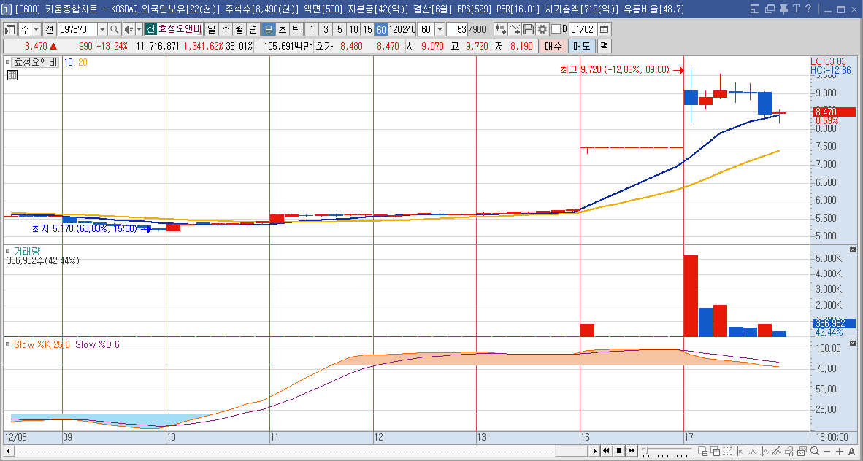Viewport: 863px width, 461px height.
Task: Select the 초 (seconds) chart period toggle
Action: 282,29
